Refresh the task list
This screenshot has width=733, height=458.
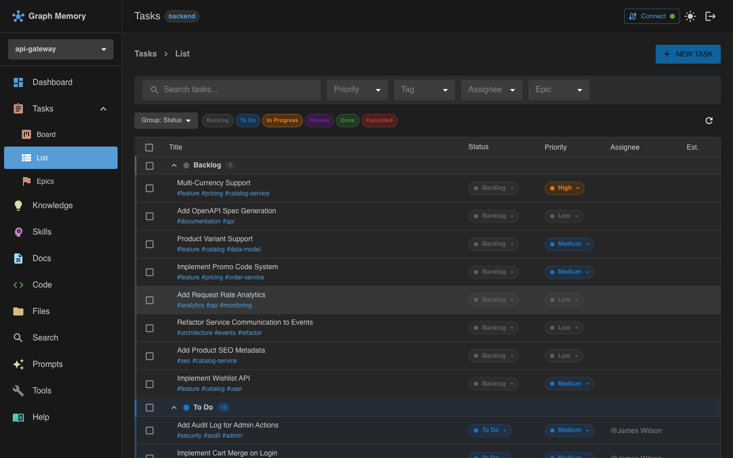click(x=709, y=121)
